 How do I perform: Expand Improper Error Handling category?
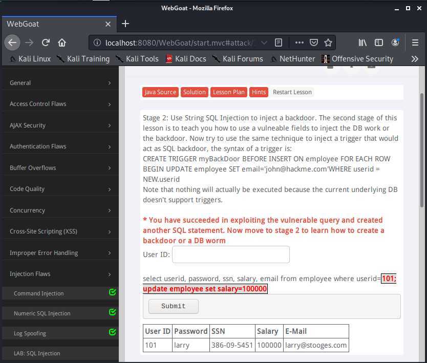[61, 253]
